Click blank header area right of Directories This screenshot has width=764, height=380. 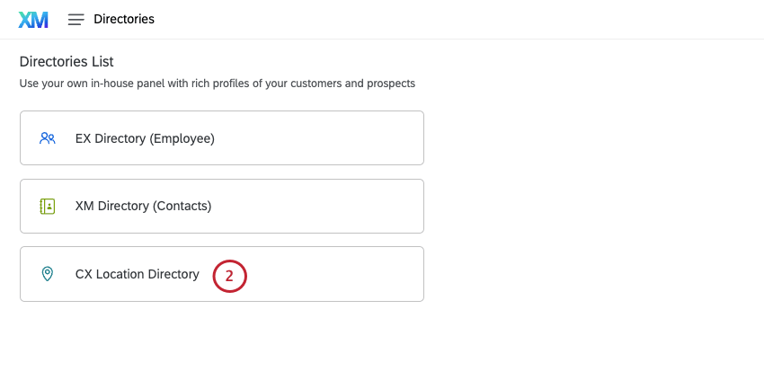tap(449, 19)
